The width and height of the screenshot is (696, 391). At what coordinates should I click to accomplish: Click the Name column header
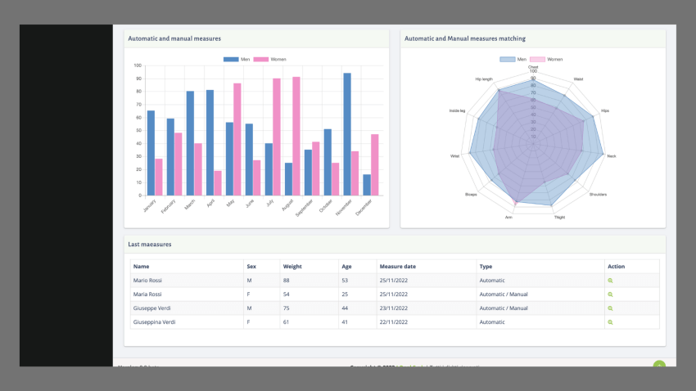click(x=142, y=266)
